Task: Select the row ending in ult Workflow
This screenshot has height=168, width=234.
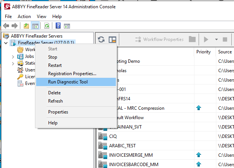Action: point(166,118)
